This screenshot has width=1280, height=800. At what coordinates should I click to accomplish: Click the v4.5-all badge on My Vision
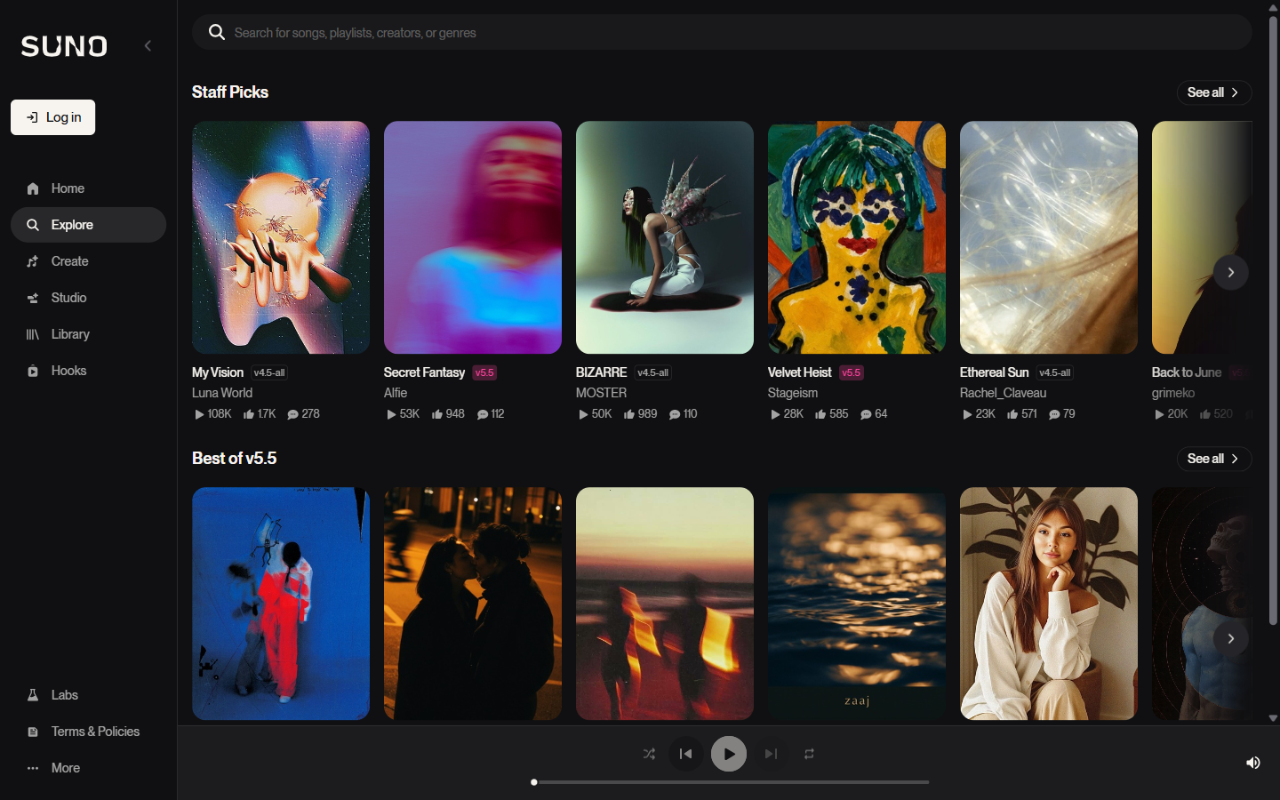[269, 372]
